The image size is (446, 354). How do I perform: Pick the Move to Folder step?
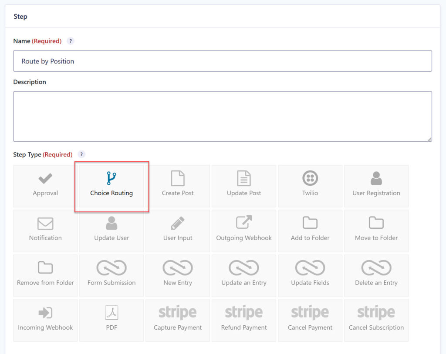pyautogui.click(x=376, y=231)
